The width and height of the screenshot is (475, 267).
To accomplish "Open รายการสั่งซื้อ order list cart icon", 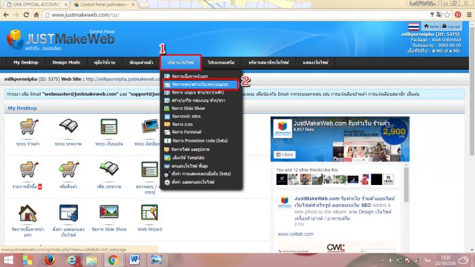I will coord(28,169).
